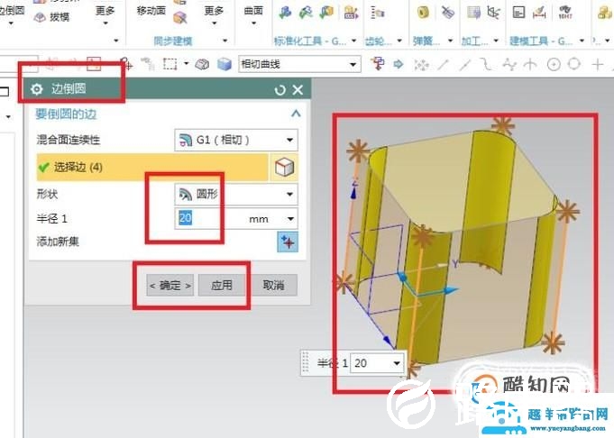Click the 确定 (OK) button
Screen dimensions: 614x438
coord(170,285)
